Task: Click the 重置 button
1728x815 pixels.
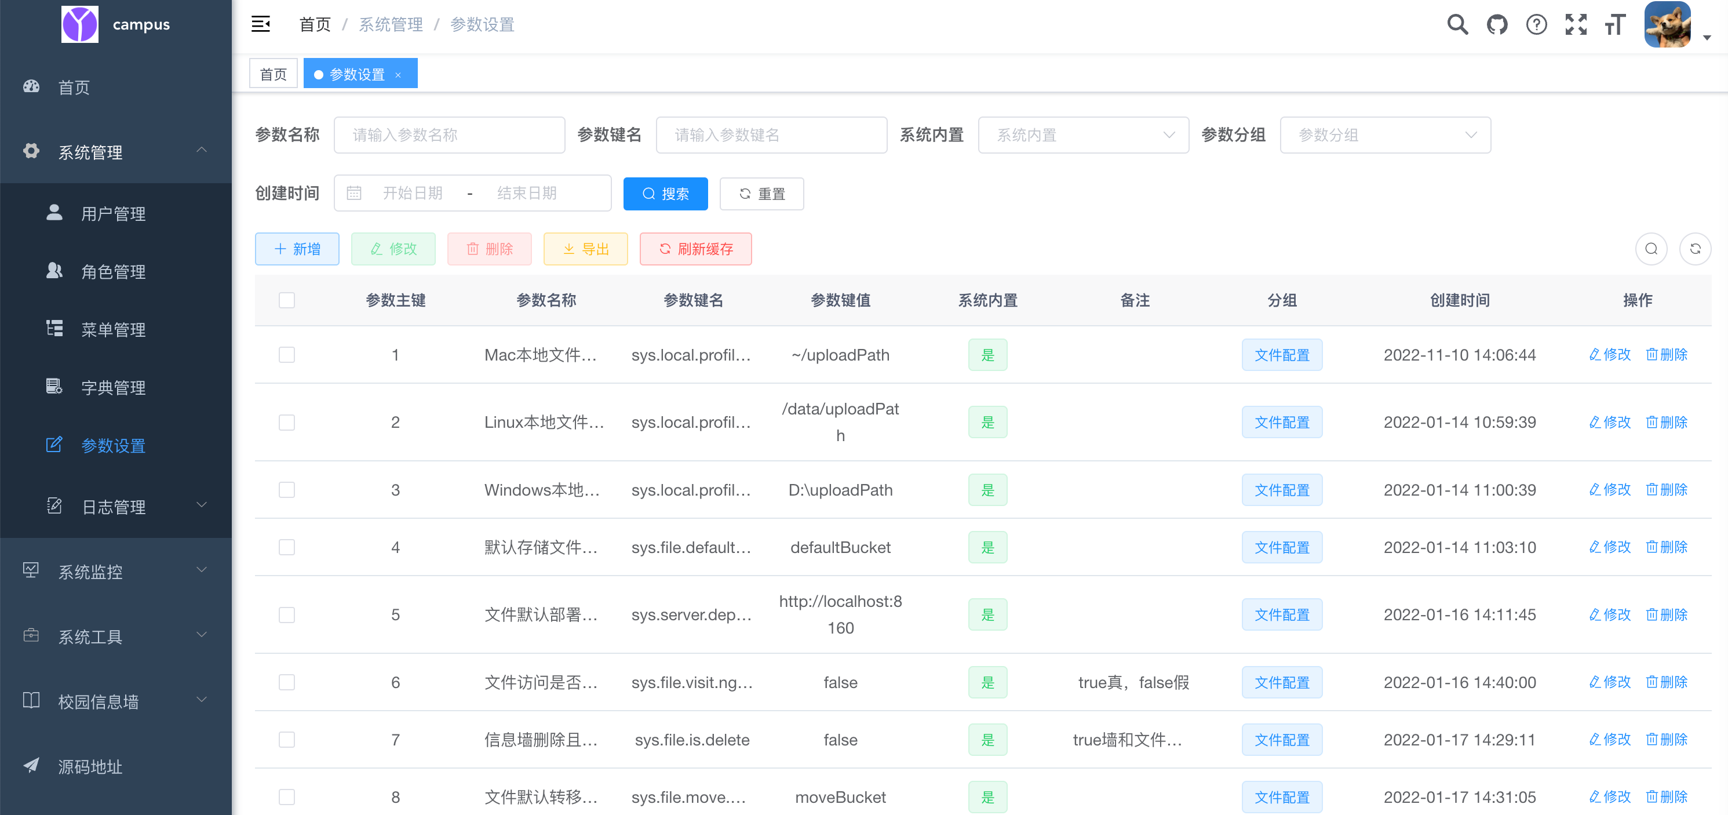Action: click(x=761, y=193)
